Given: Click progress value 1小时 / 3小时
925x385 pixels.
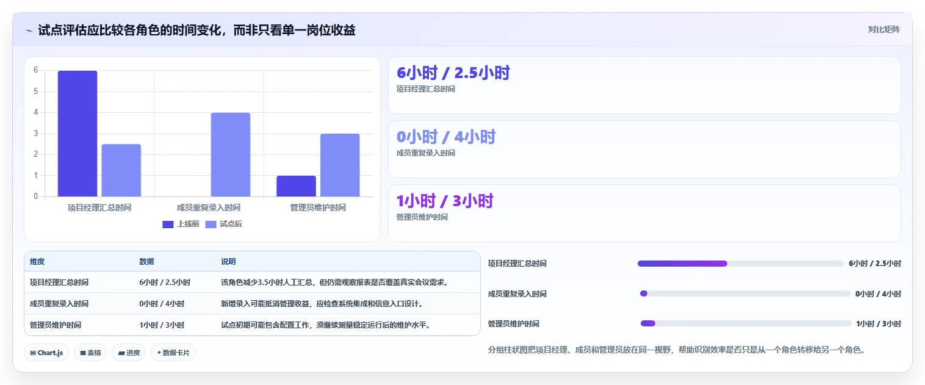Looking at the screenshot, I should click(879, 323).
